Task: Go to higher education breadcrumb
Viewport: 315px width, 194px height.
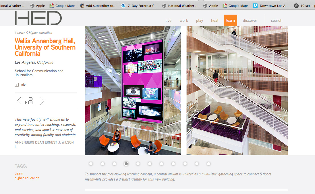Action: [40, 33]
